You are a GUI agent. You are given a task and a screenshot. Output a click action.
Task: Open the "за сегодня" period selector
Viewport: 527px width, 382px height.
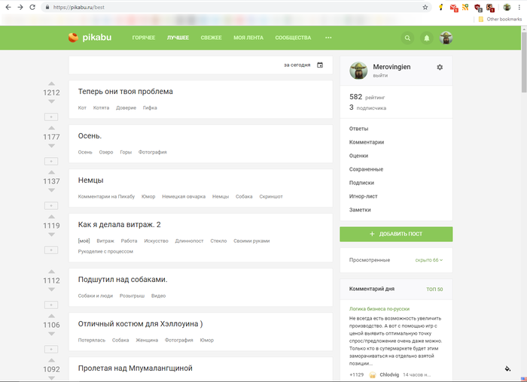click(x=297, y=65)
